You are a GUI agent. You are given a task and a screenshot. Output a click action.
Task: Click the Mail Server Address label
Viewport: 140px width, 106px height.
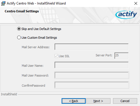click(x=36, y=47)
